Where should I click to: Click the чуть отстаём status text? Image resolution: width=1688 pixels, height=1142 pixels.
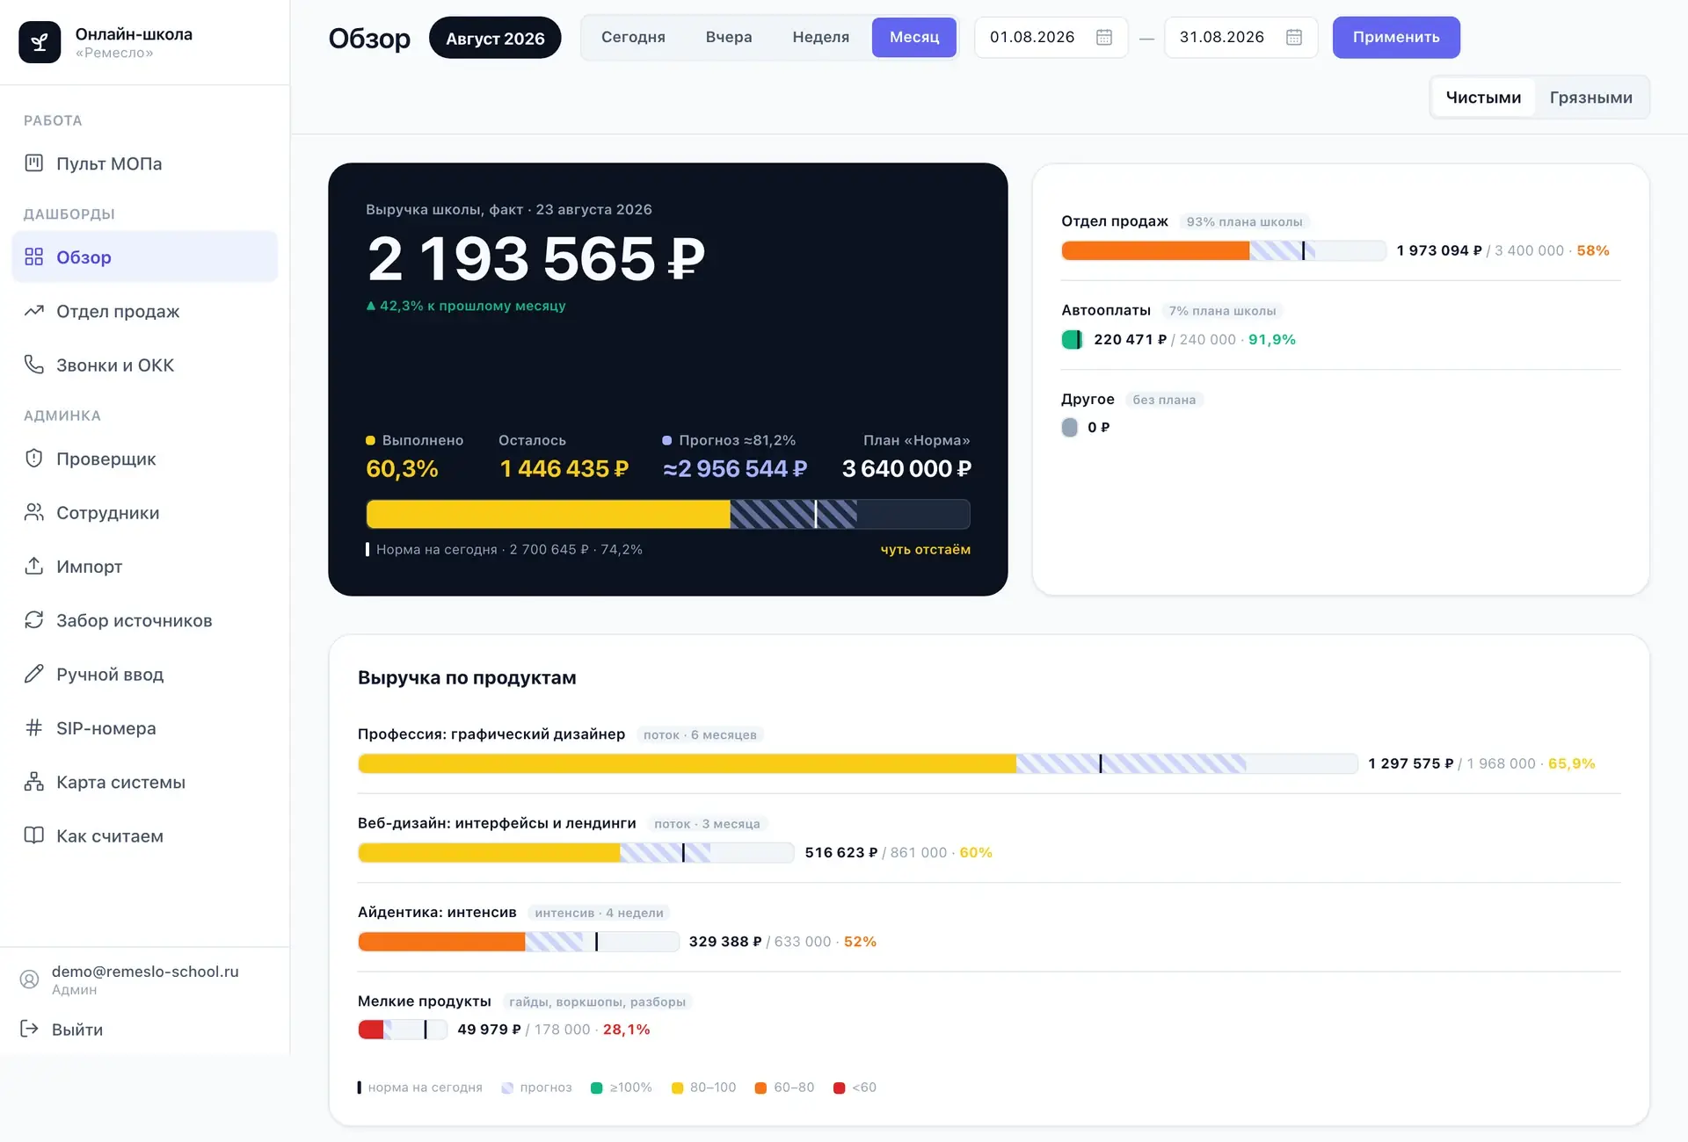926,549
